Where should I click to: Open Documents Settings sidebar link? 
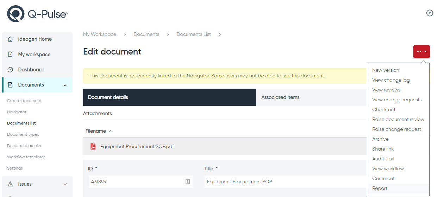tap(15, 168)
